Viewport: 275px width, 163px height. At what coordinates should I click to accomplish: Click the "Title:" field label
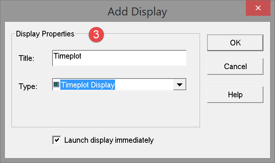pyautogui.click(x=26, y=58)
